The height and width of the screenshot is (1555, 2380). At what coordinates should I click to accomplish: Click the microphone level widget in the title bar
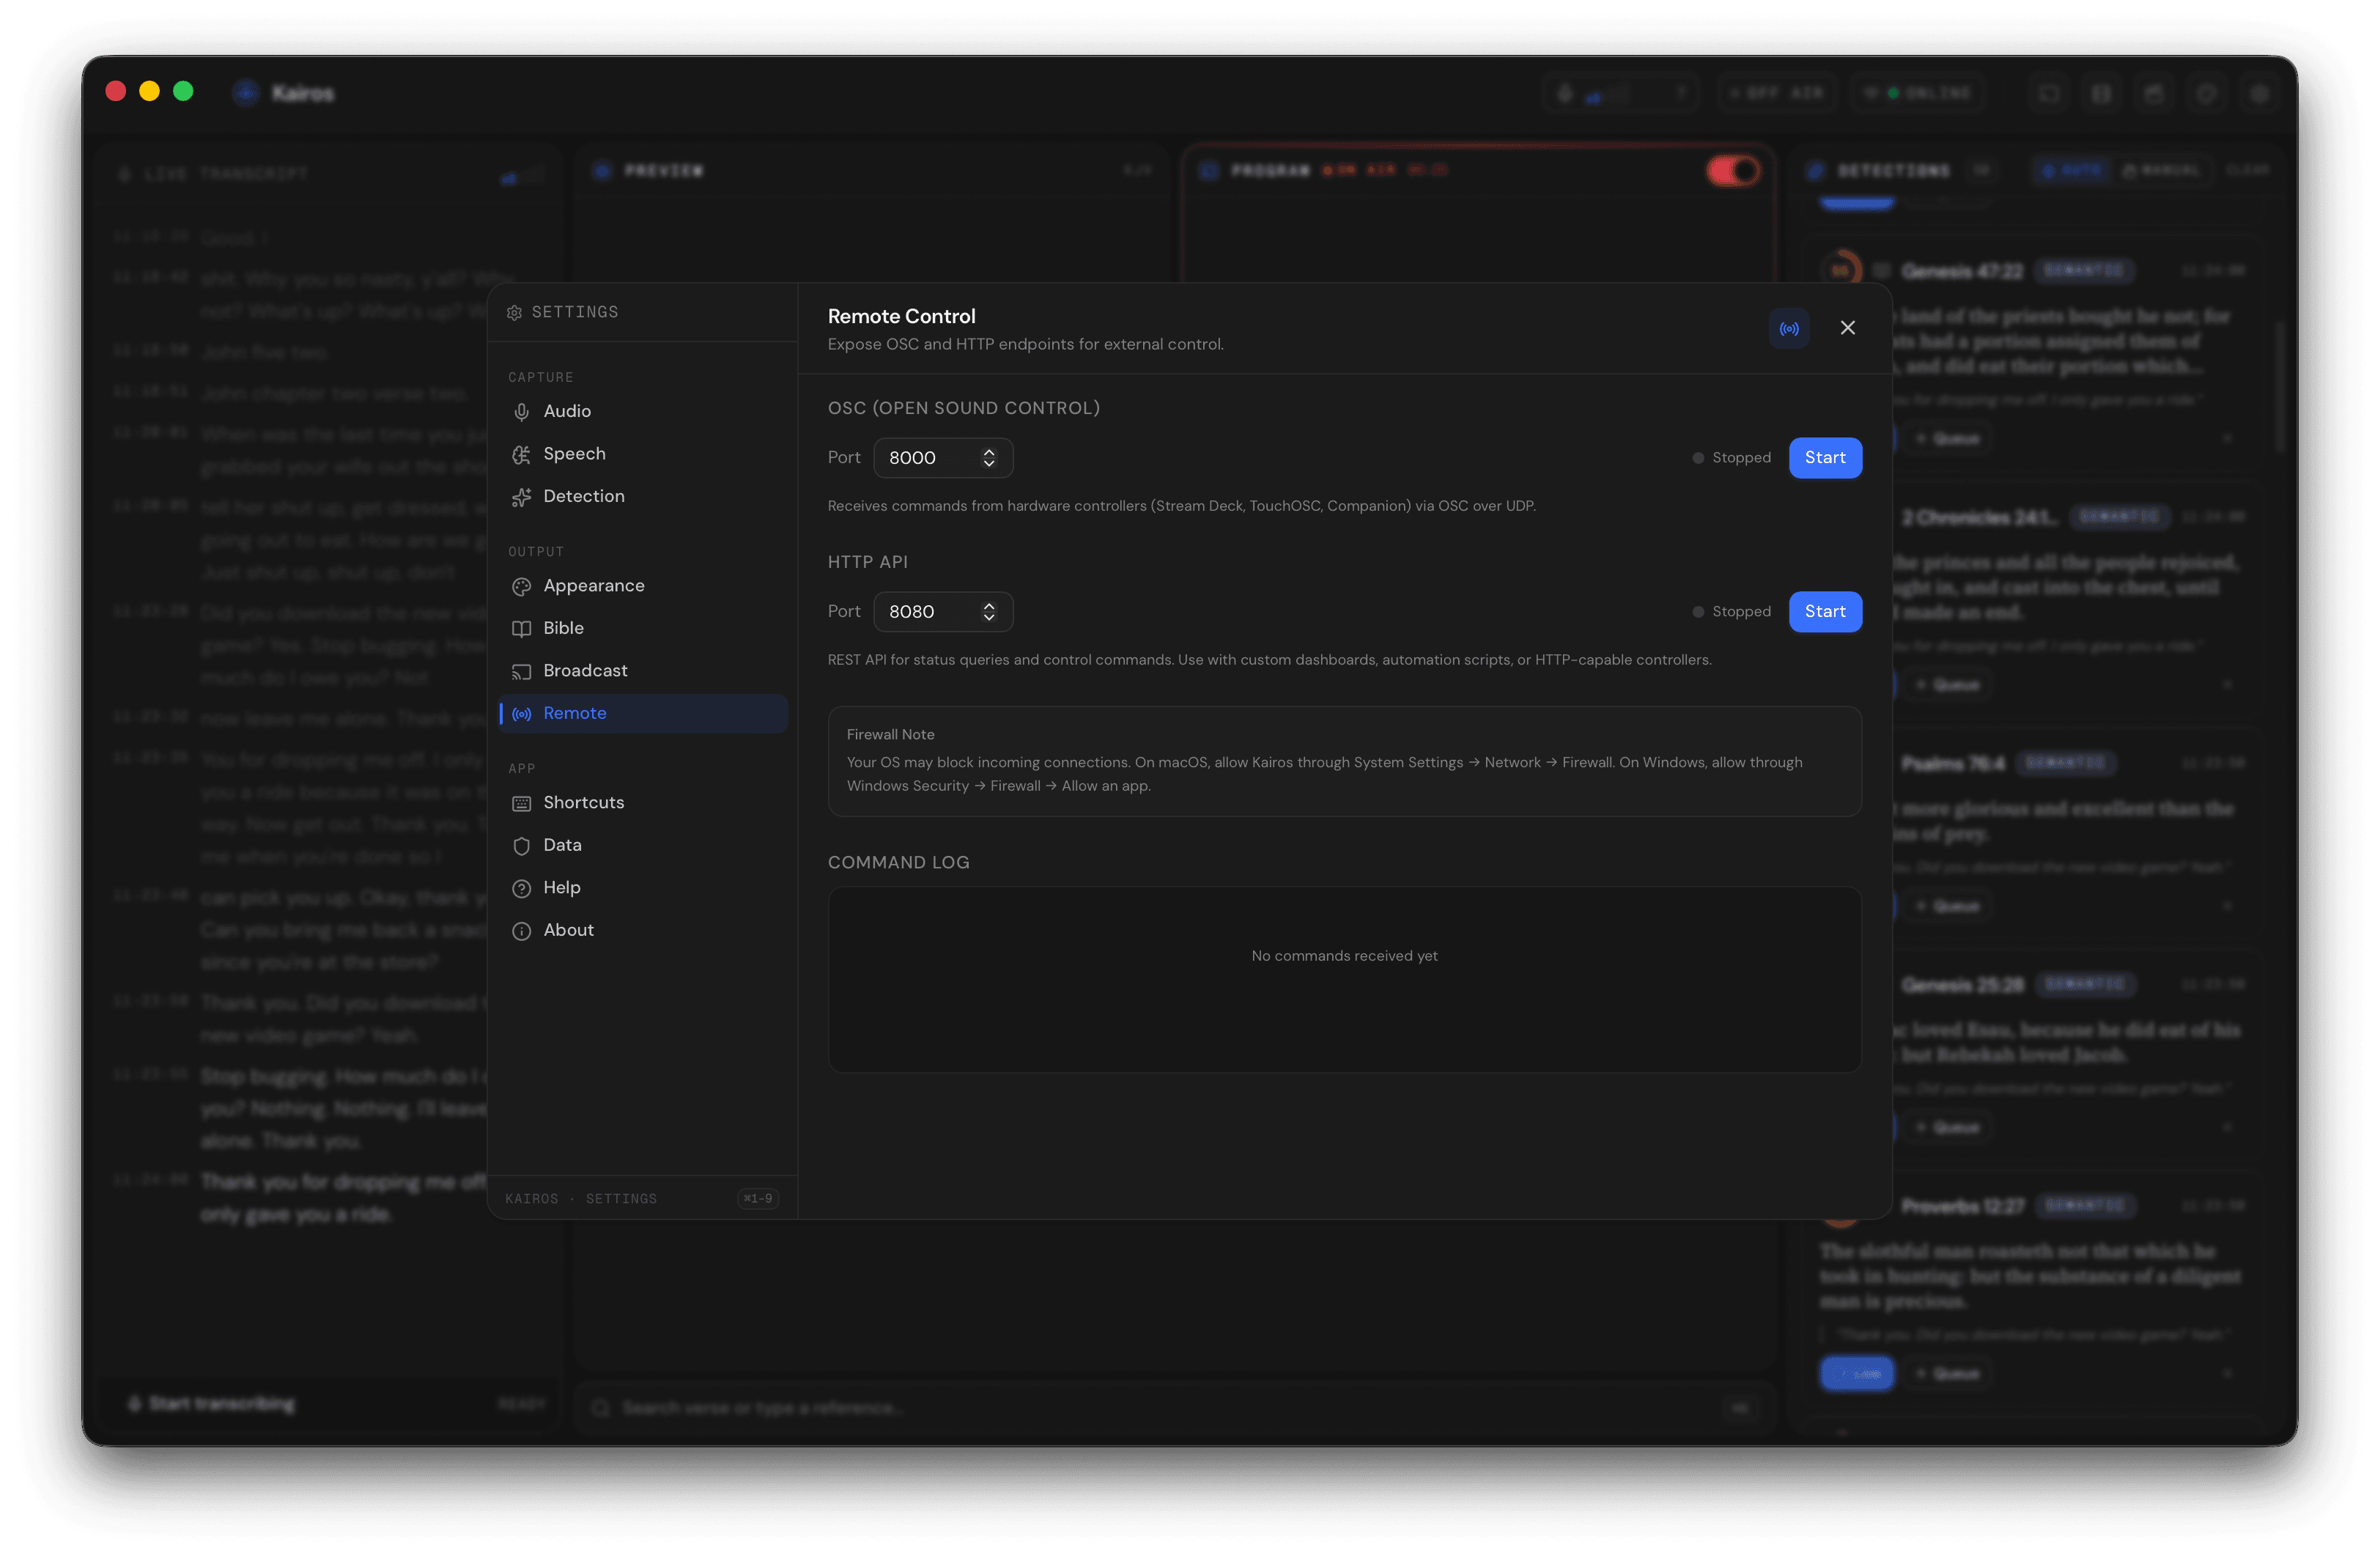tap(1620, 93)
